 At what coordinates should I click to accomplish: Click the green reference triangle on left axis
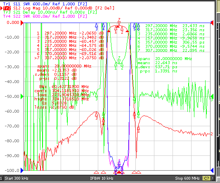[x=22, y=97]
